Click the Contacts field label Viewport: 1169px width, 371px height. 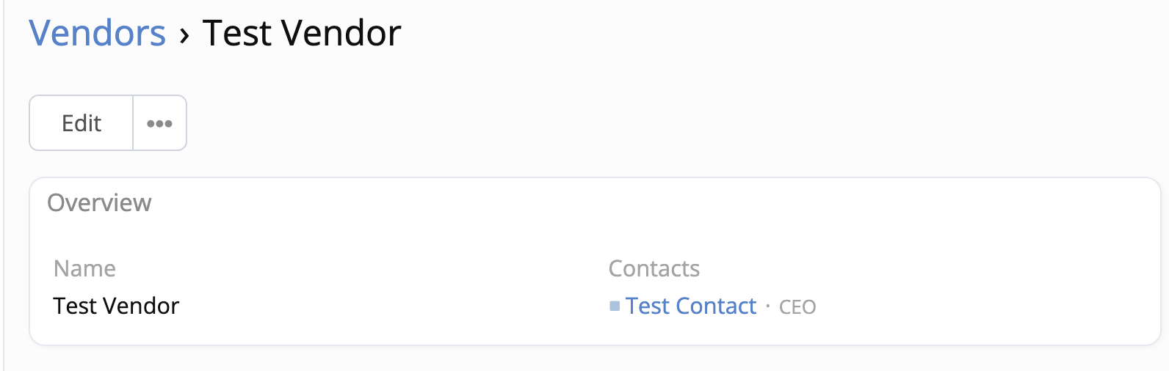point(654,268)
